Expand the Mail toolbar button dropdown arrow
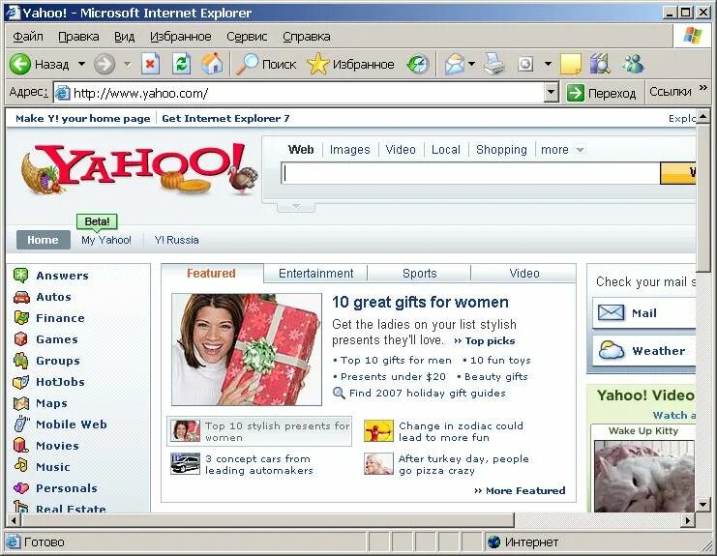Viewport: 717px width, 556px height. [472, 64]
